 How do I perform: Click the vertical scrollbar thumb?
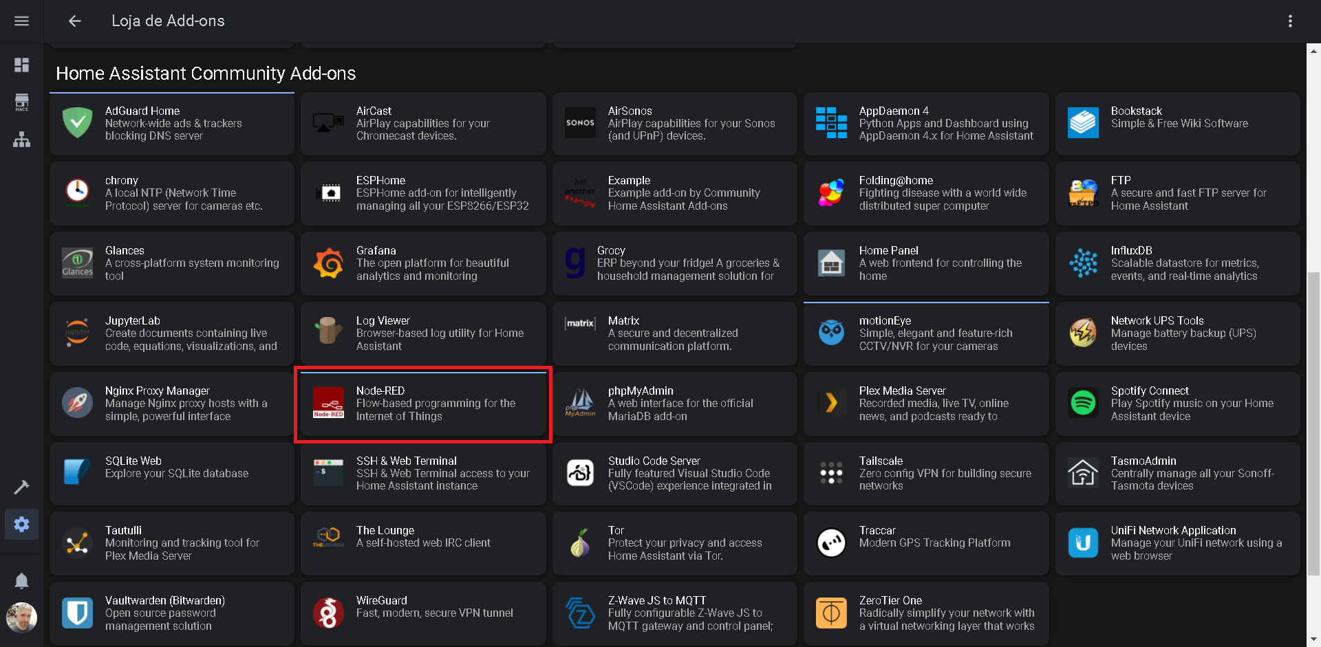pos(1313,423)
